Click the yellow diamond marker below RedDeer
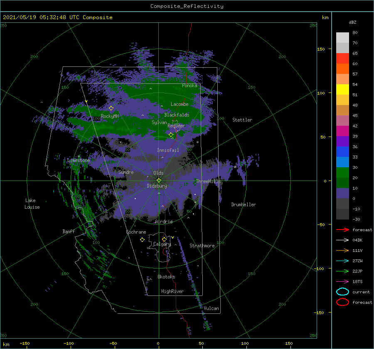This screenshot has height=349, width=374. coord(171,135)
